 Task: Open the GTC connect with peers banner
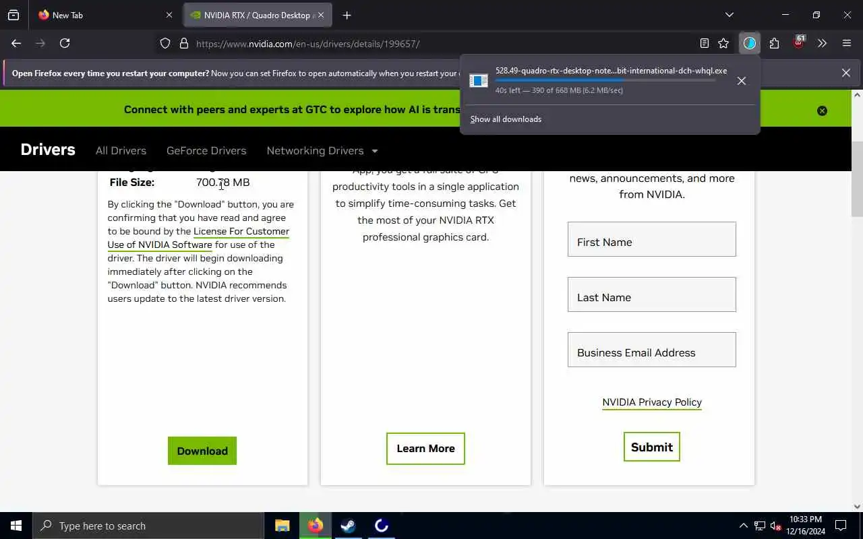pyautogui.click(x=292, y=109)
